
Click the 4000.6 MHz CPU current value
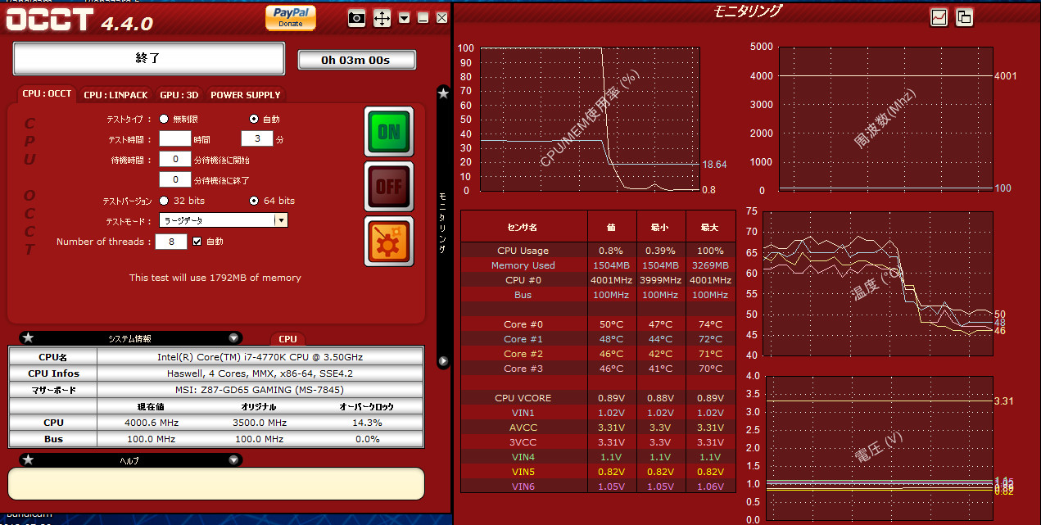coord(151,423)
